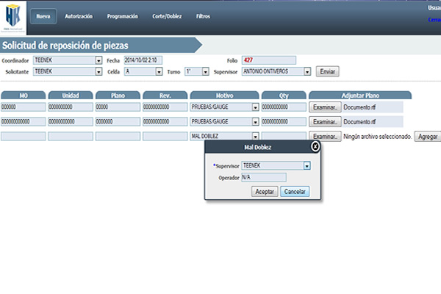This screenshot has height=294, width=441.
Task: Click the HK company logo
Action: 13,16
